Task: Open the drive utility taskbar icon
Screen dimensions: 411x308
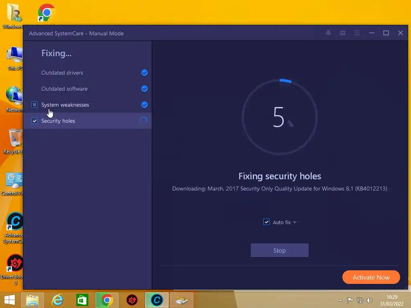Action: click(x=182, y=300)
